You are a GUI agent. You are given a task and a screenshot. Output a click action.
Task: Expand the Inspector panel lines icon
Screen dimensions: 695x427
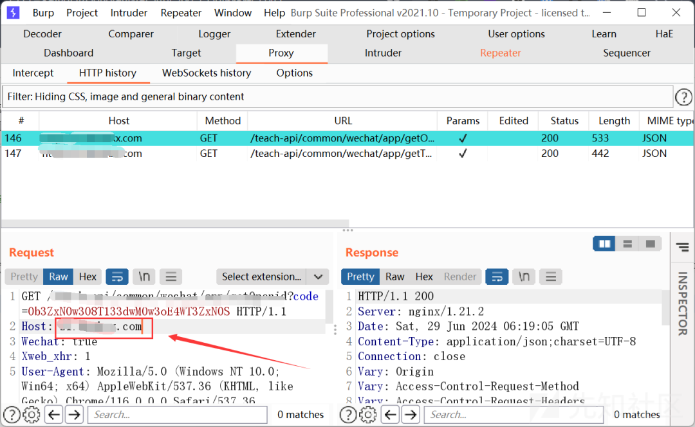[683, 247]
